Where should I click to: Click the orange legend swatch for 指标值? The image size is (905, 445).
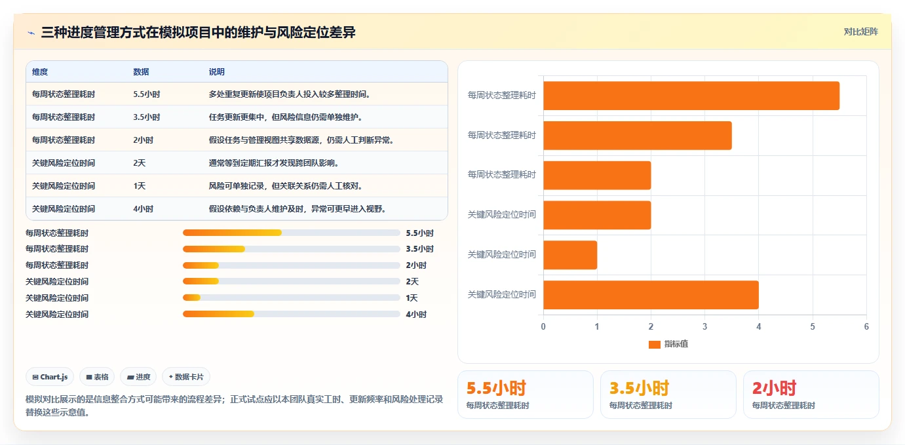654,344
